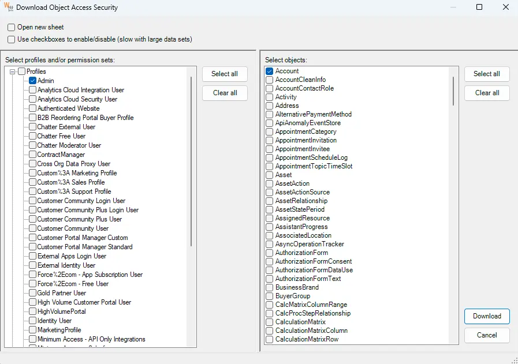Tick the Asset object checkbox
Screen dimensions: 518x364
tap(269, 175)
